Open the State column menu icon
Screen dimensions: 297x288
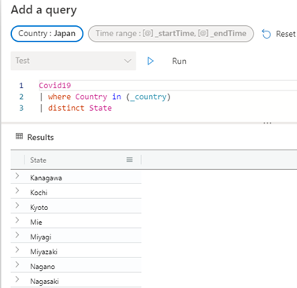(x=129, y=160)
